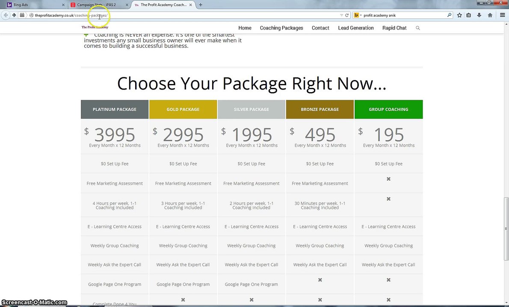
Task: Click X mark in Bronze Google Page One row
Action: coord(320,280)
